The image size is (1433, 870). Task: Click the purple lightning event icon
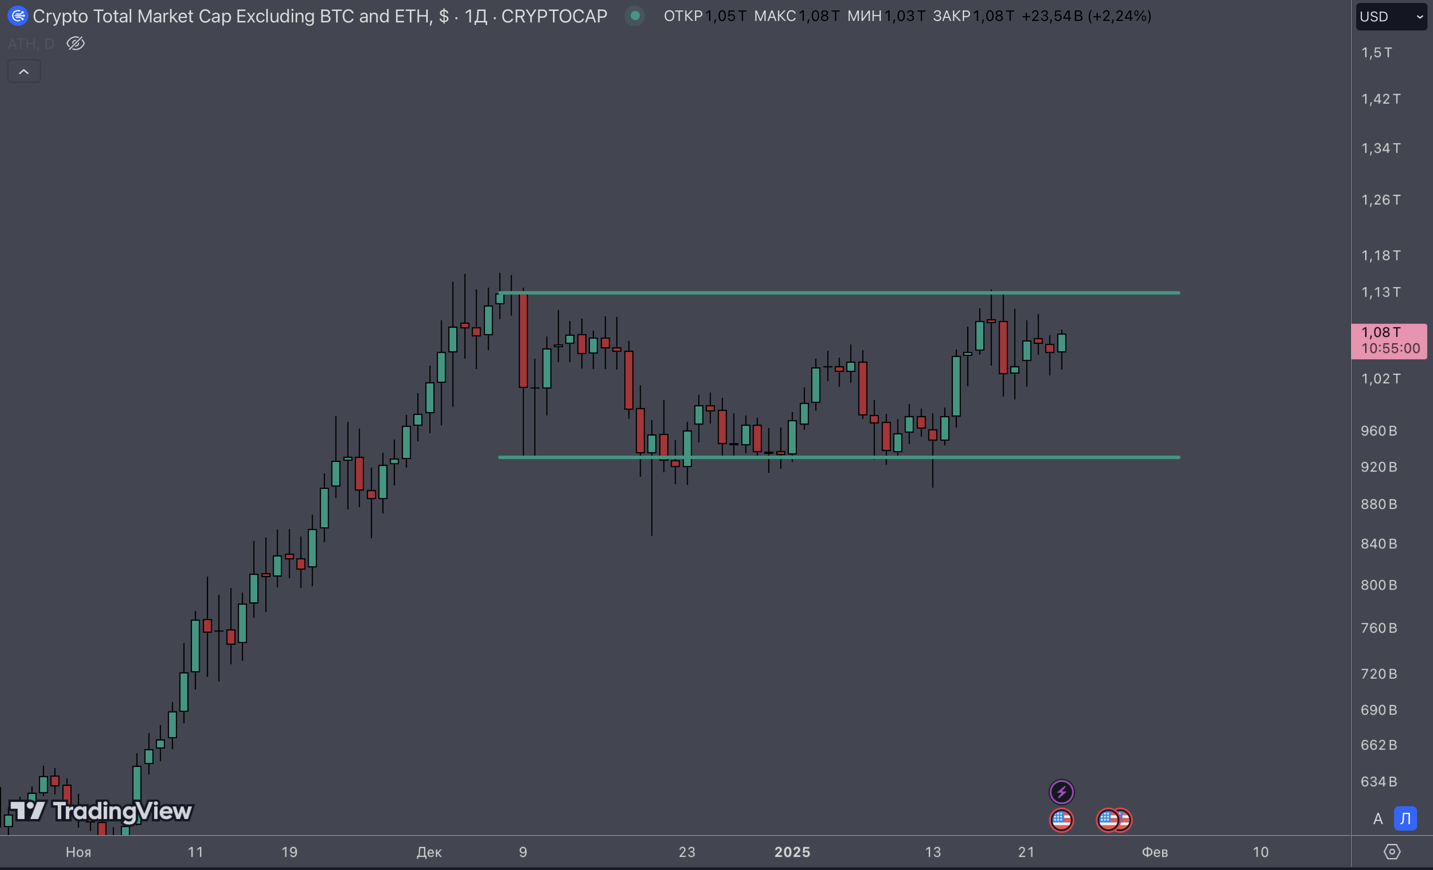(x=1062, y=792)
